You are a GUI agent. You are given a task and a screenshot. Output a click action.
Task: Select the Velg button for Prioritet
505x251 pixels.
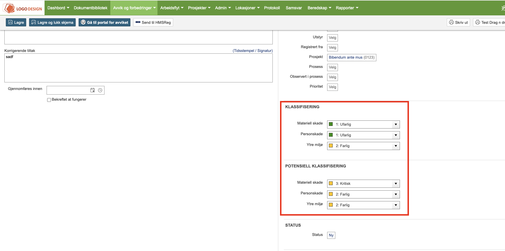[x=332, y=87]
